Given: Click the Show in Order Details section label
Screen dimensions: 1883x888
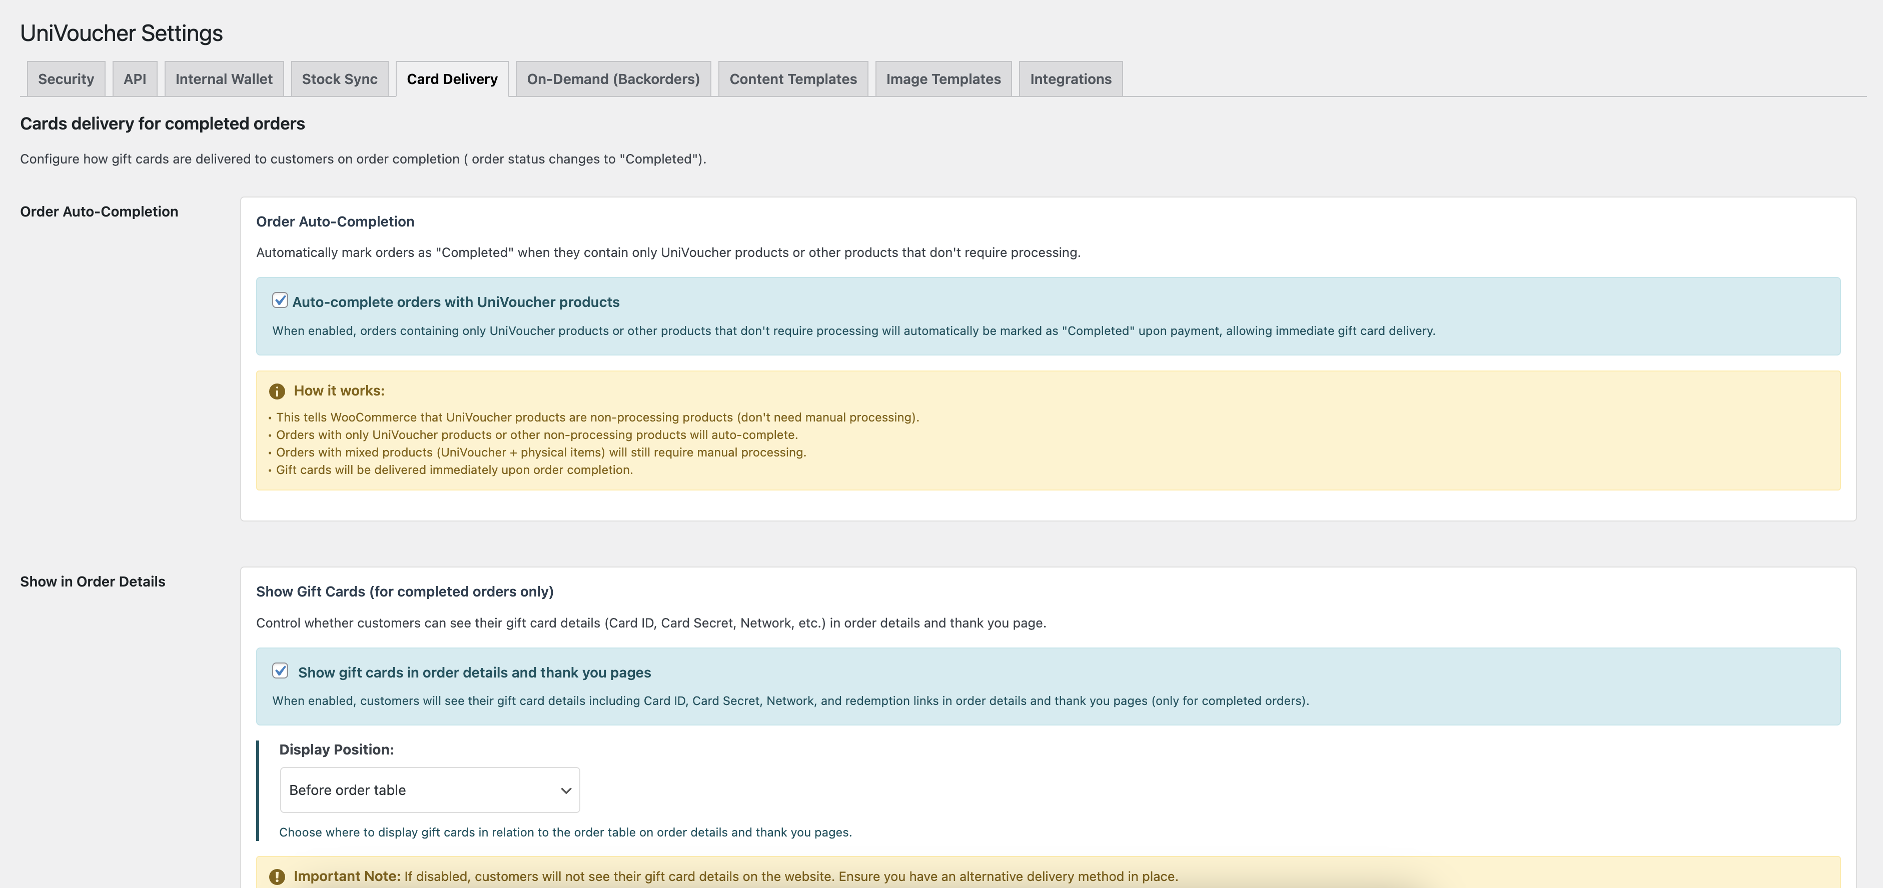Looking at the screenshot, I should tap(92, 582).
